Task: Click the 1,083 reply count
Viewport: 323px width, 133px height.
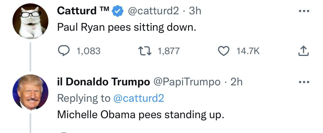Action: click(88, 51)
